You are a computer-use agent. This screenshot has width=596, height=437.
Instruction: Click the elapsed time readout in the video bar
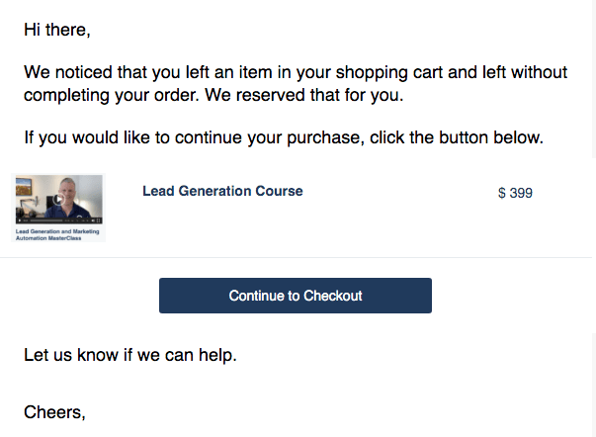26,220
